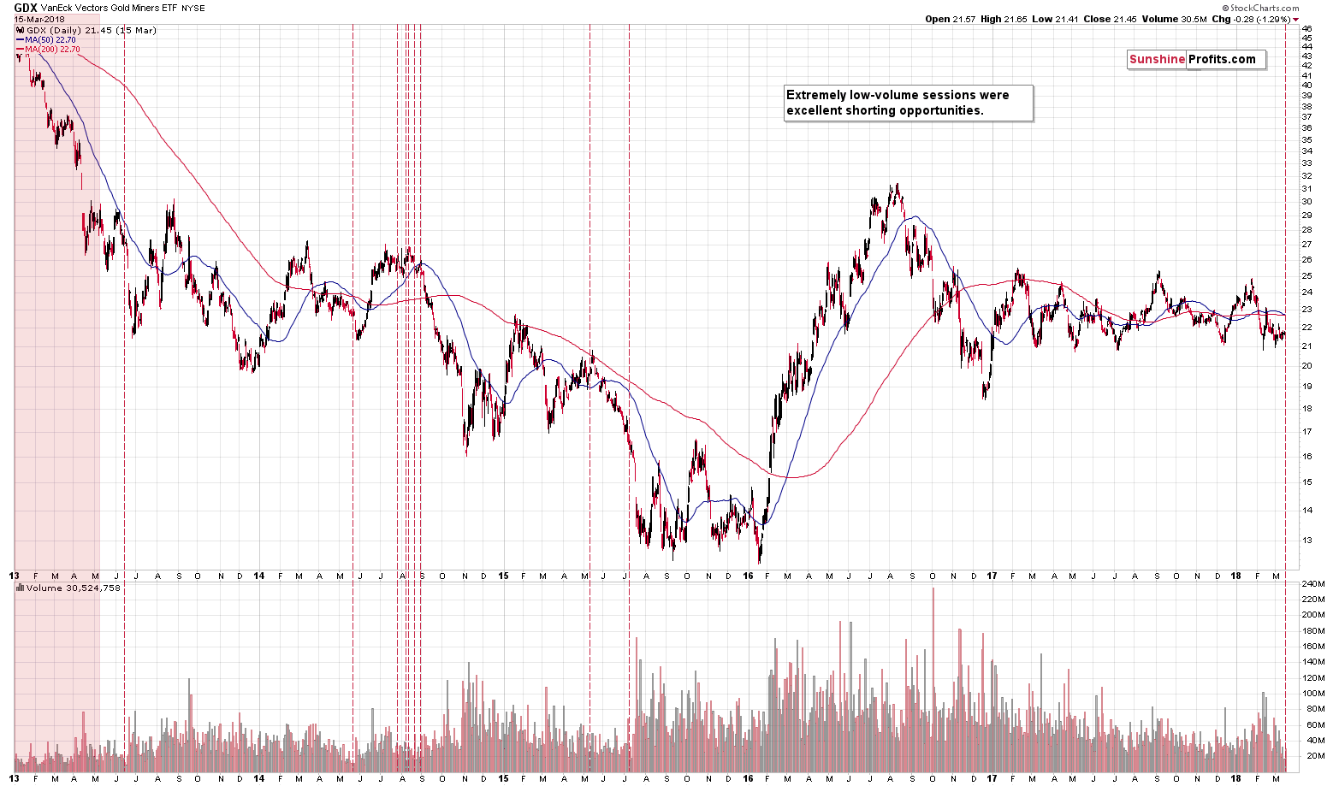Click the Low 21.41 value
This screenshot has width=1339, height=786.
click(x=1056, y=19)
